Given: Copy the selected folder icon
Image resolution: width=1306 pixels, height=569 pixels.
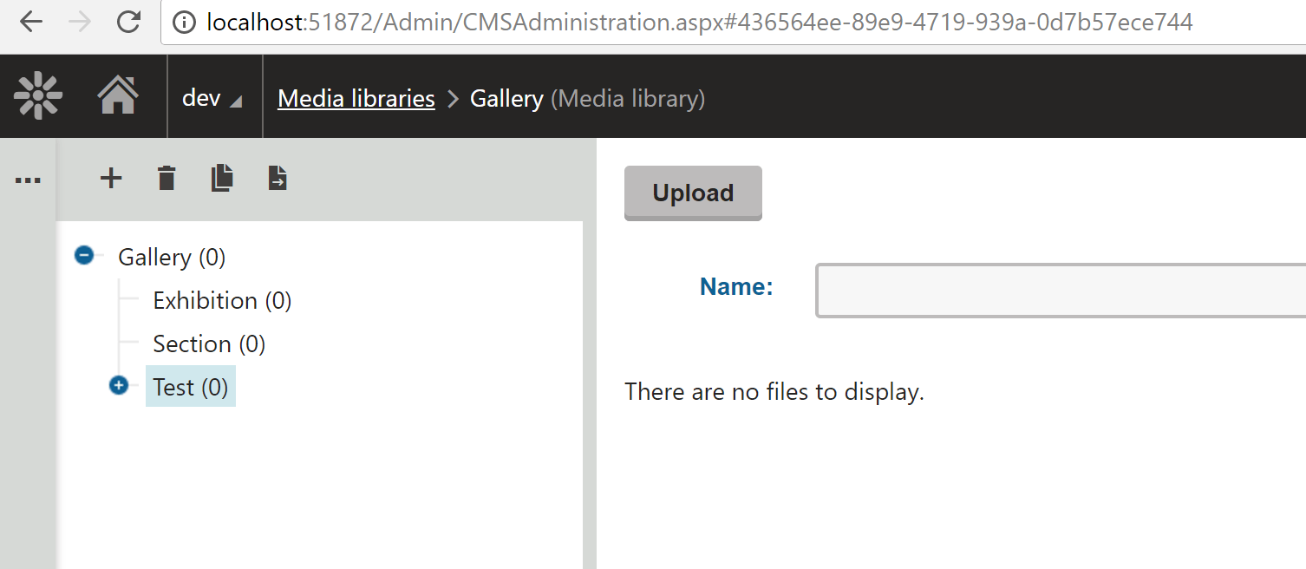Looking at the screenshot, I should (x=222, y=179).
